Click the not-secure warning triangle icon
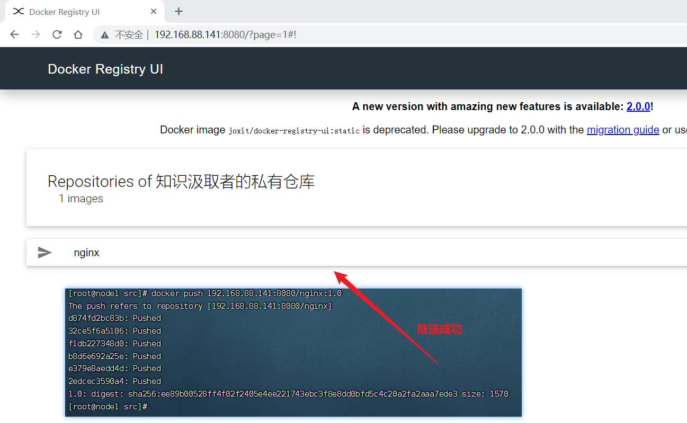687x423 pixels. pos(105,35)
